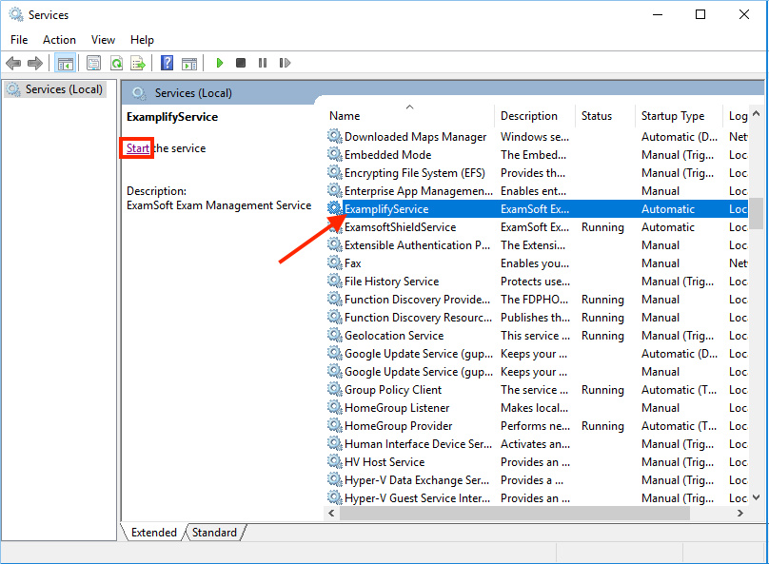Click the Restart Service toolbar icon
This screenshot has width=769, height=564.
(x=285, y=63)
